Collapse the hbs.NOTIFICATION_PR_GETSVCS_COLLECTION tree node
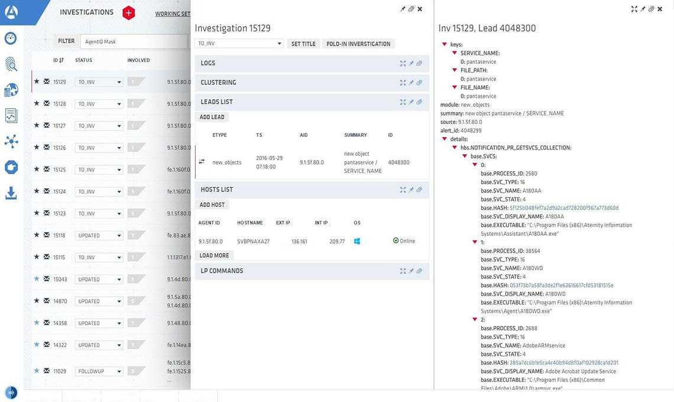 tap(454, 148)
